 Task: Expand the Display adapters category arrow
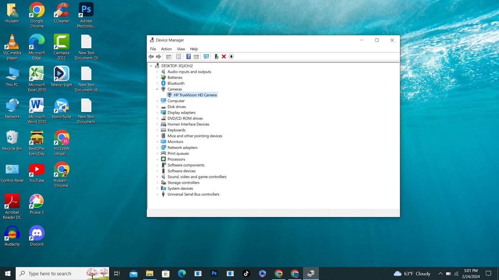(x=157, y=113)
